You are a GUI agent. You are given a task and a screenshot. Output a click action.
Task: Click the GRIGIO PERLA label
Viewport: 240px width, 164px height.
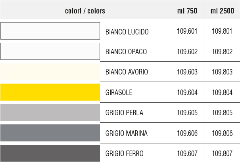[x=124, y=113]
